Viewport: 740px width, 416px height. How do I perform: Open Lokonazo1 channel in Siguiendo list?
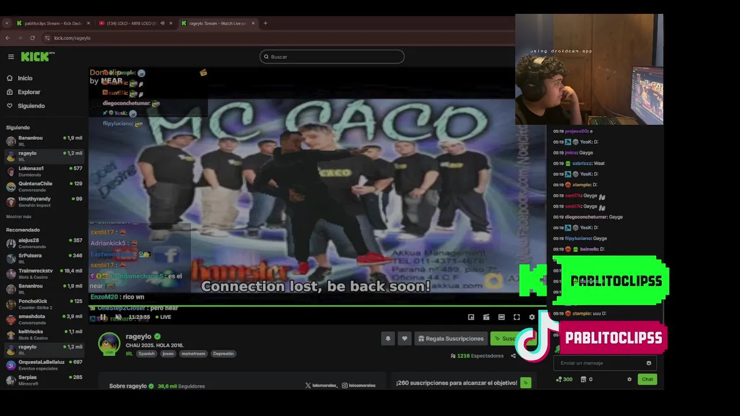44,172
